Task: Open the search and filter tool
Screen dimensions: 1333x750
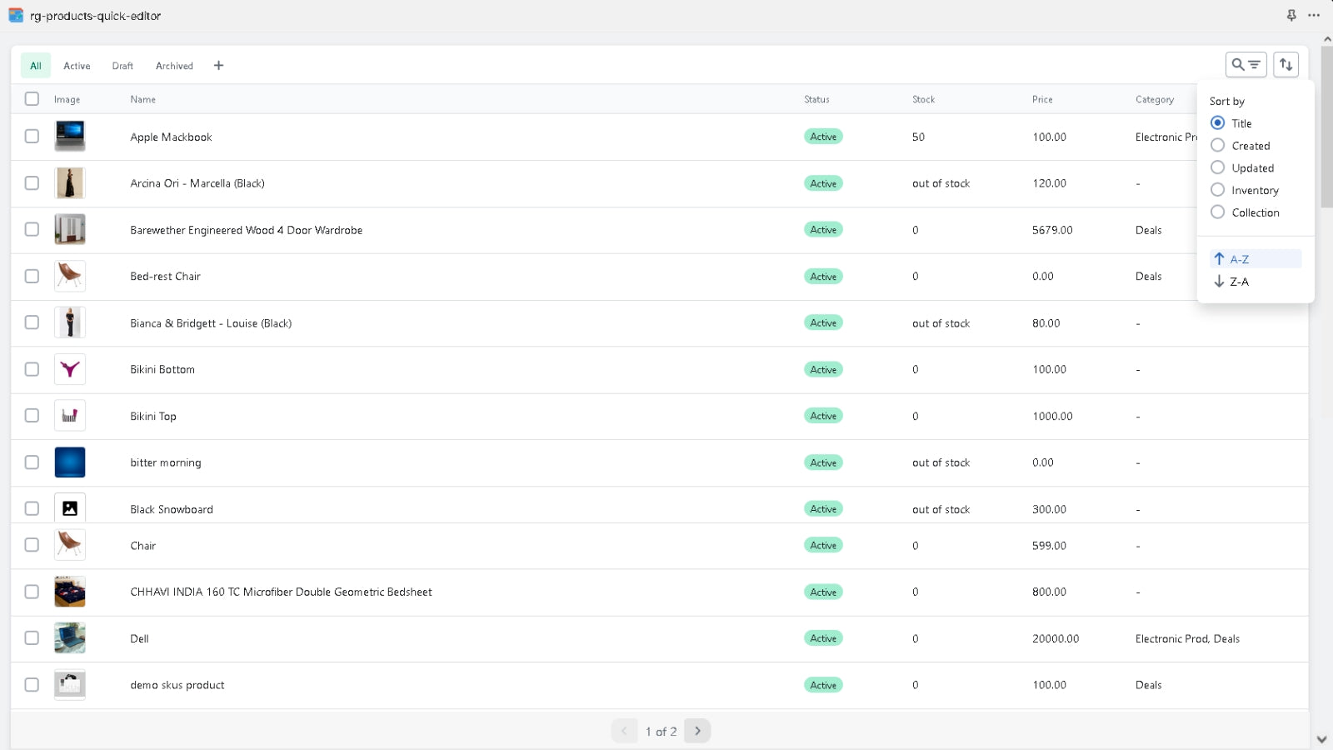Action: pos(1246,64)
